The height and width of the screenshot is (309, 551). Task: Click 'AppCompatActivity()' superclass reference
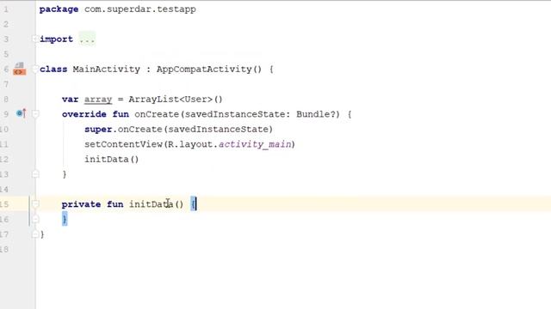click(x=209, y=70)
